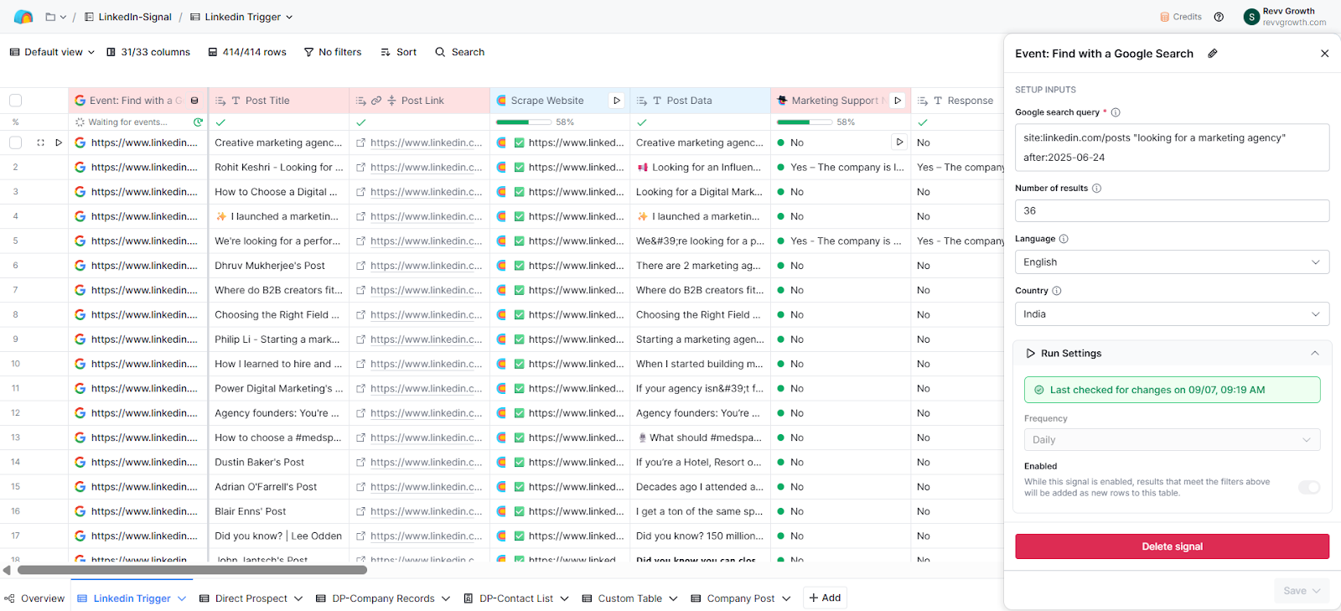
Task: Click the Delete signal button
Action: (1172, 546)
